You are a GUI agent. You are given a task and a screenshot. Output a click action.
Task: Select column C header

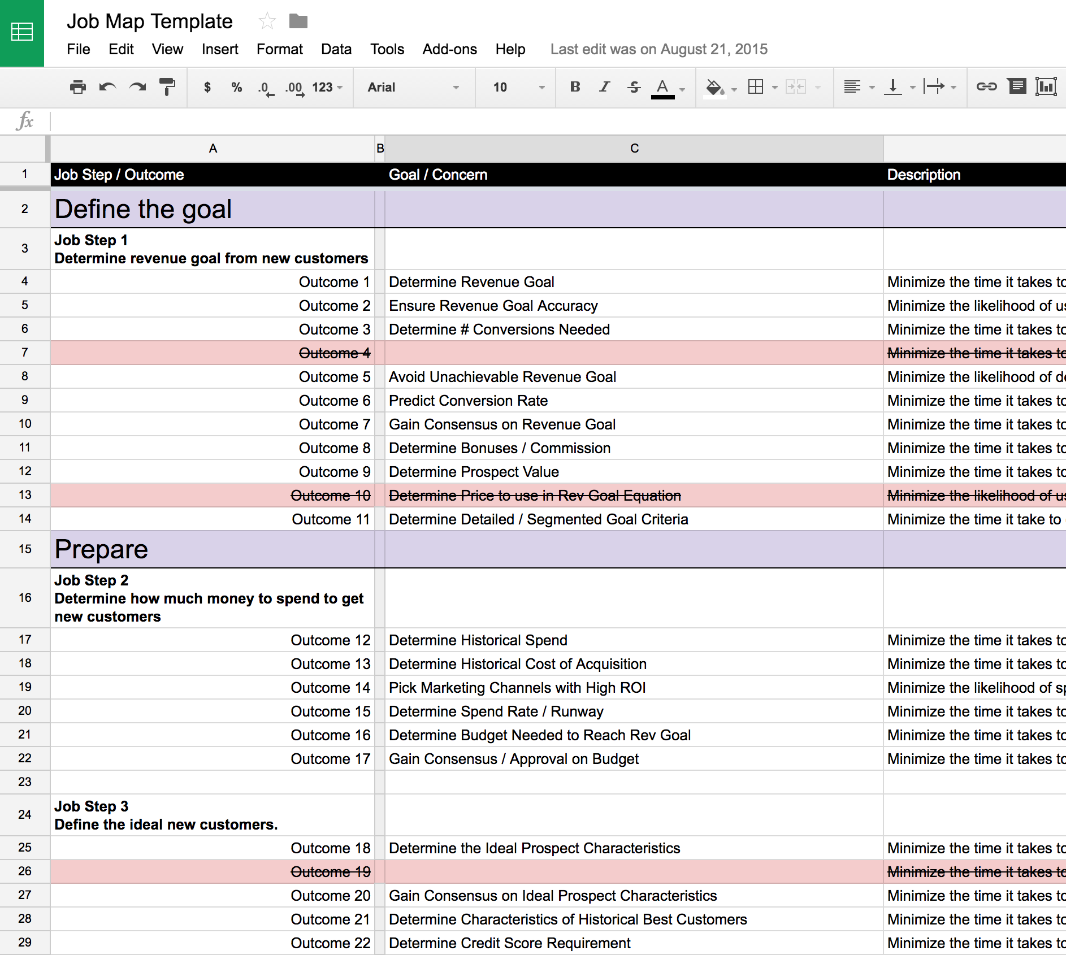(x=634, y=149)
